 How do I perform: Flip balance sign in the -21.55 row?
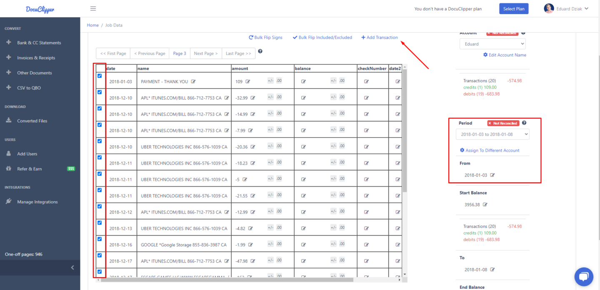coord(333,195)
